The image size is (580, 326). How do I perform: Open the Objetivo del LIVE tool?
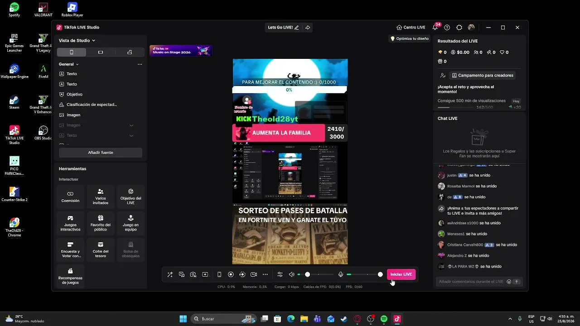pyautogui.click(x=131, y=197)
